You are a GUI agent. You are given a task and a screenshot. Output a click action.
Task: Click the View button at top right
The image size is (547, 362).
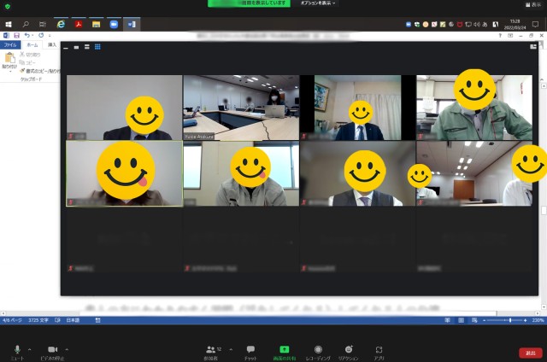coord(533,5)
